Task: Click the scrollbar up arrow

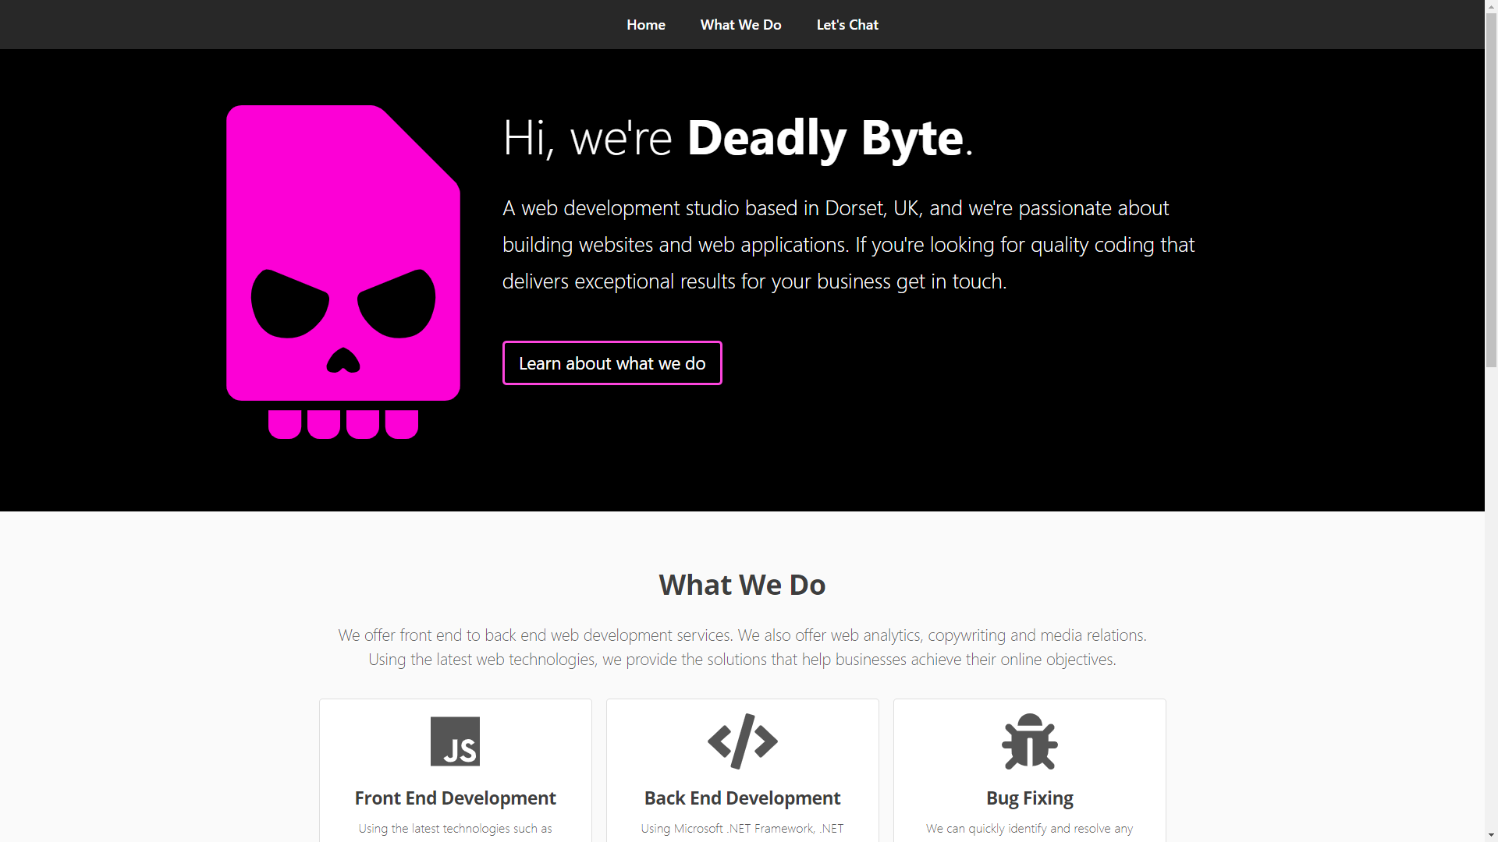Action: (1491, 6)
